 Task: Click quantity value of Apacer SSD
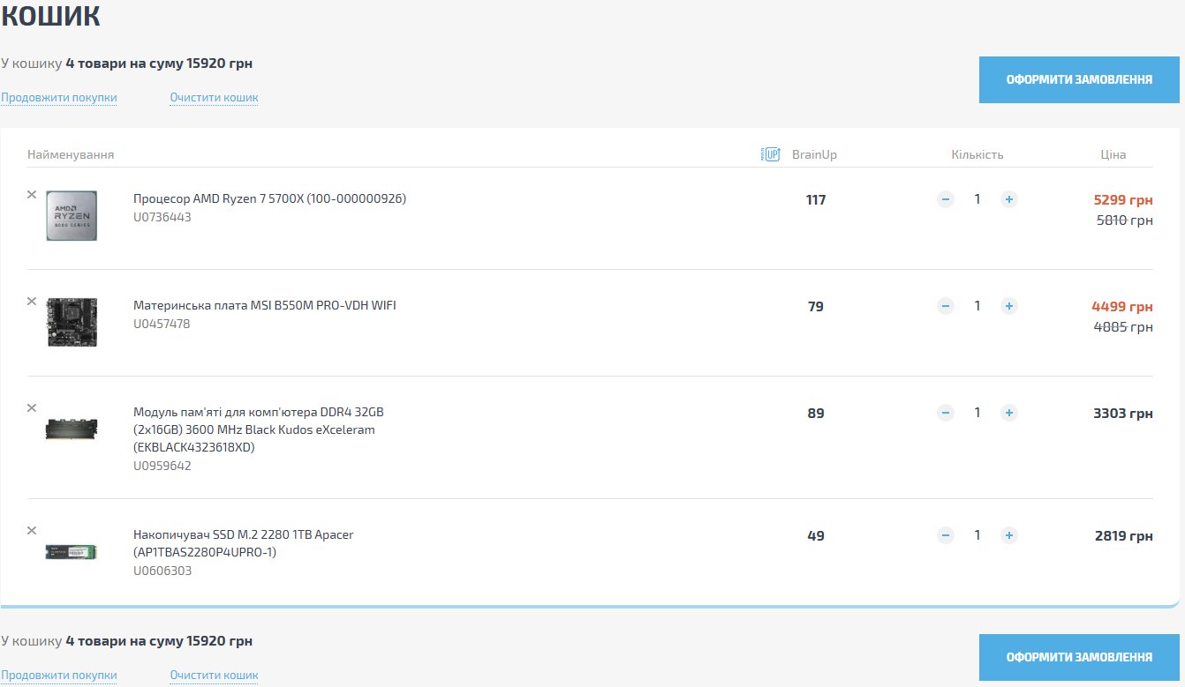977,535
